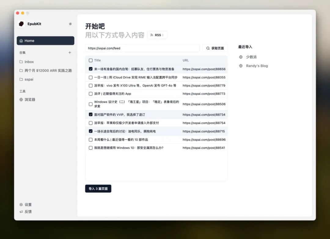Check the vivo 发布 X100 Ultra article checkbox

coord(90,86)
